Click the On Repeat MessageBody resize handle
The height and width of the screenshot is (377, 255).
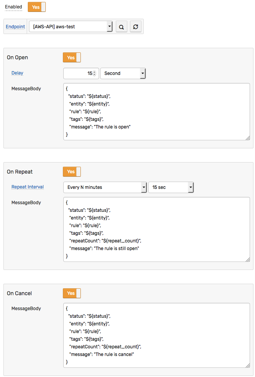(248, 260)
